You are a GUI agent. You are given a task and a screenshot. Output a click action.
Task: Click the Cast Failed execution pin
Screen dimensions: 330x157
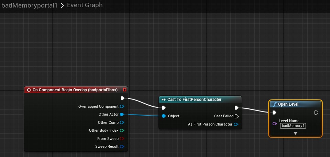click(x=236, y=116)
